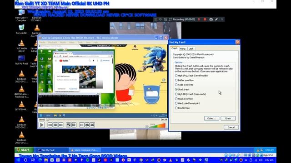Screen dimensions: 291x163
Task: Open the Bandicam recording bar menu icon
Action: (x=156, y=19)
